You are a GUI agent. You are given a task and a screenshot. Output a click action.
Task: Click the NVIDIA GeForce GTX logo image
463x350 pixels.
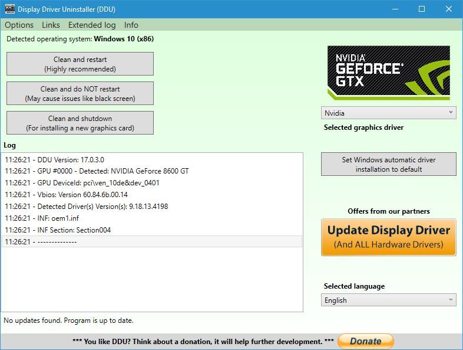(389, 73)
